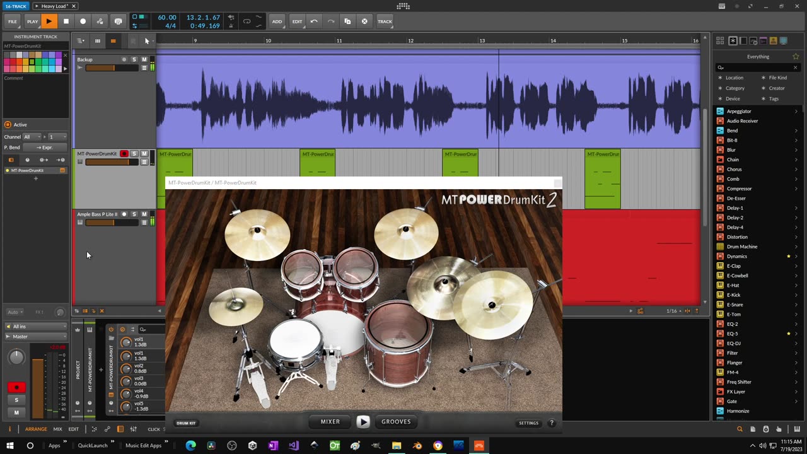The height and width of the screenshot is (454, 807).
Task: Click the undo arrow
Action: [314, 21]
